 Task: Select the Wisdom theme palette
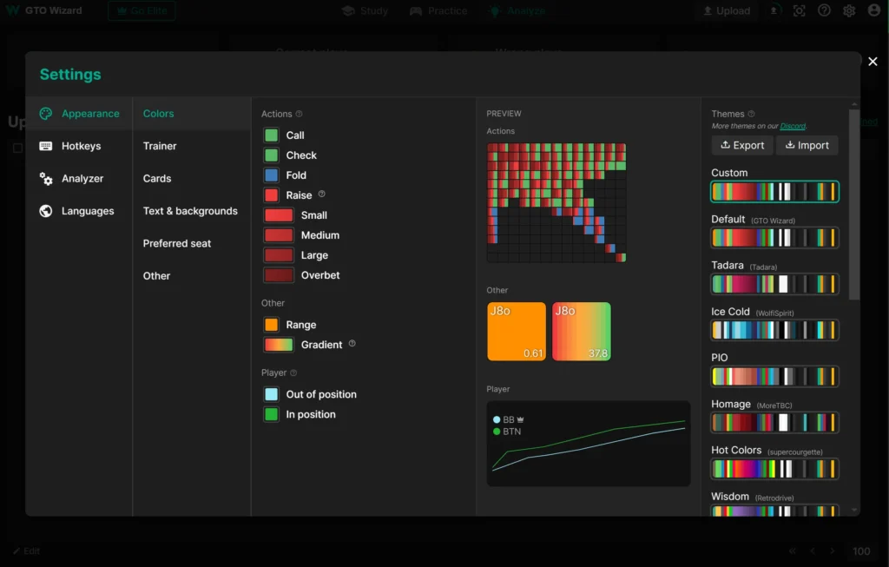tap(774, 511)
